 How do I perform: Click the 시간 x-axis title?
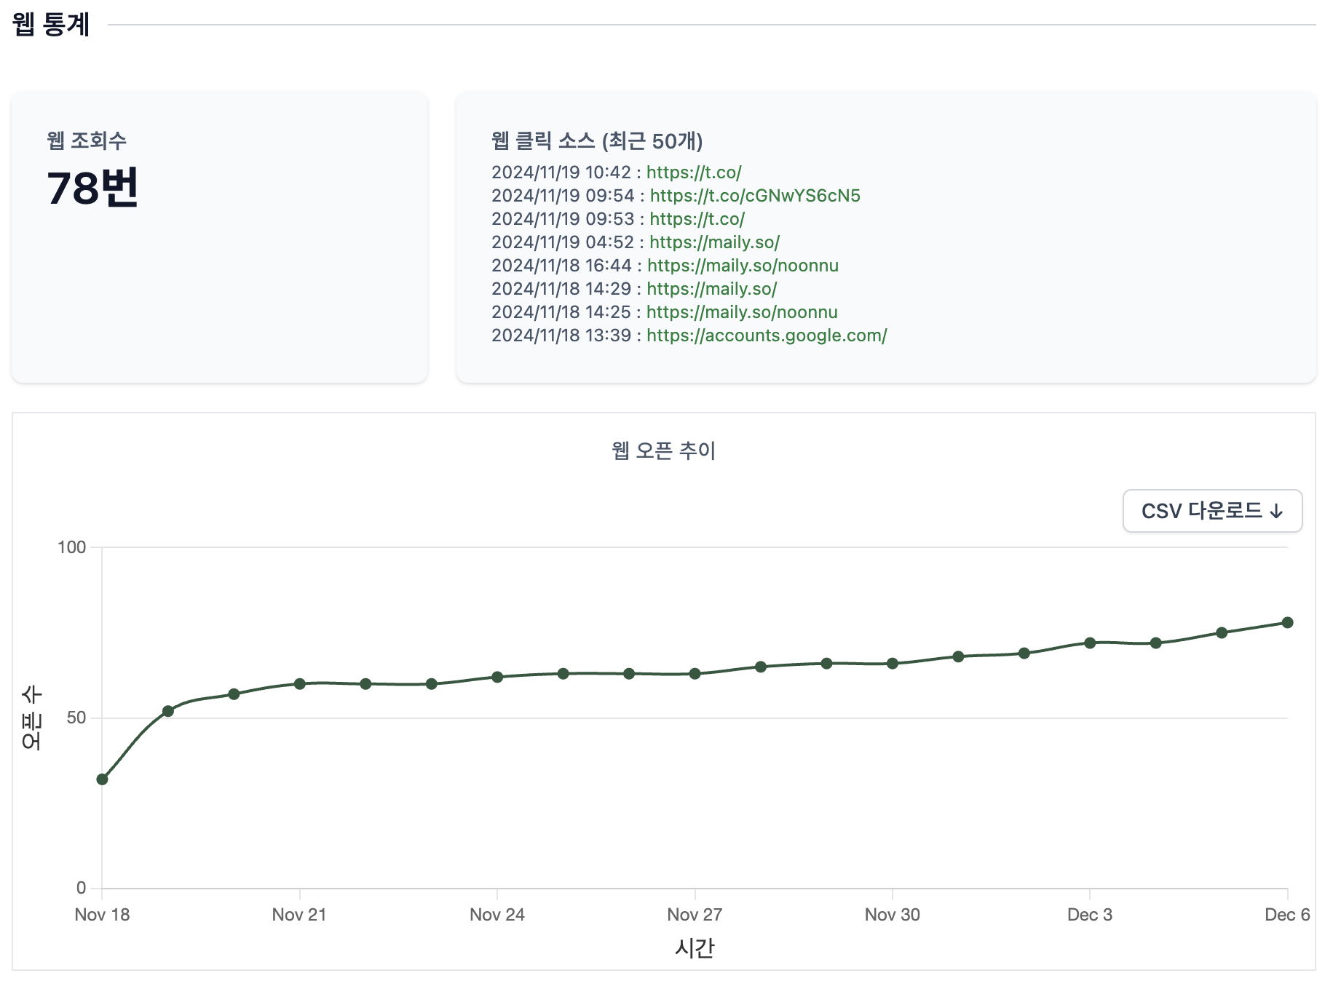coord(695,948)
